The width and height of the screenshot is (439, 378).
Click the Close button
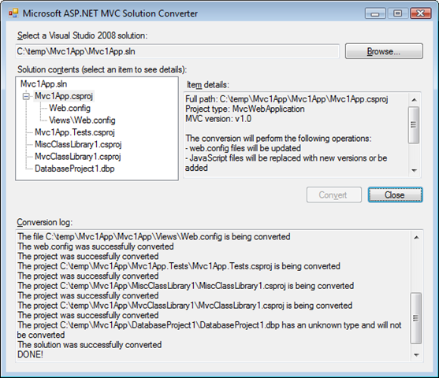tap(395, 195)
